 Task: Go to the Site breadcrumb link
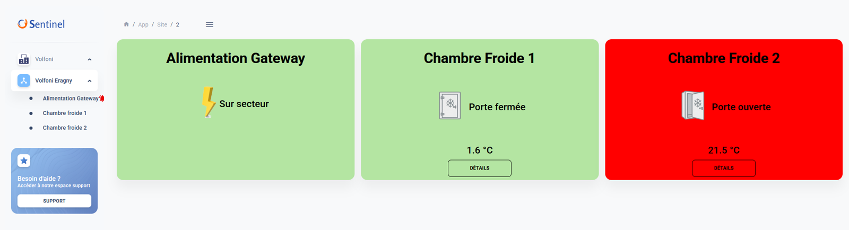tap(162, 25)
